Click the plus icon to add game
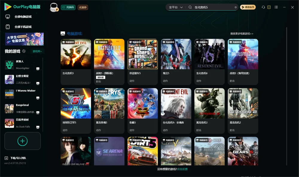Viewport: 299px width, 177px height. [22, 141]
